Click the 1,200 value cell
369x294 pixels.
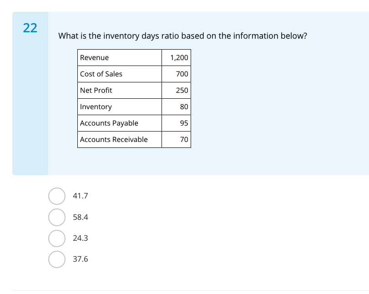(176, 58)
